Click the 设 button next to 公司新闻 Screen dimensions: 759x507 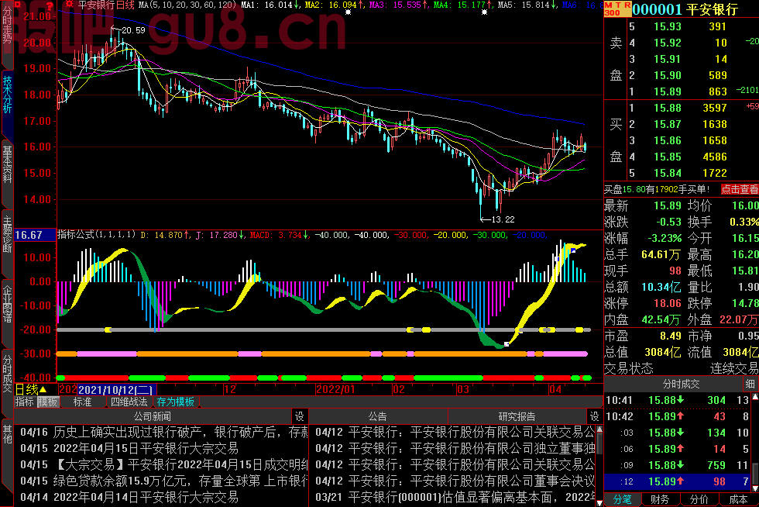[300, 416]
